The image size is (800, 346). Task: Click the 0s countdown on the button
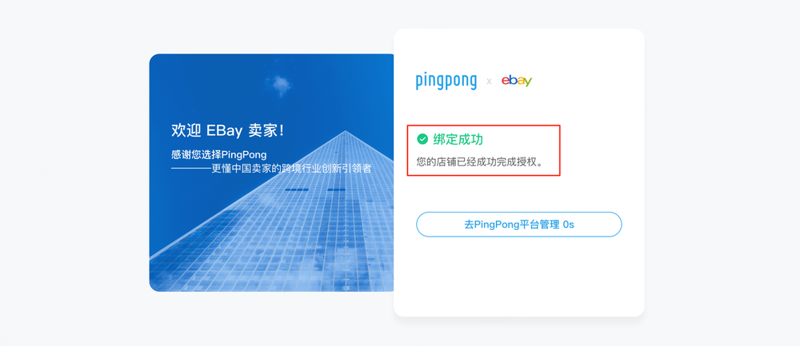[x=568, y=225]
